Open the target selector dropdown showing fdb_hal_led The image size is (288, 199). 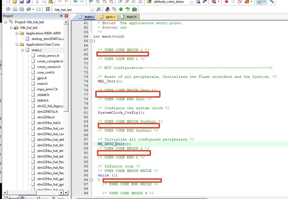(x=92, y=10)
